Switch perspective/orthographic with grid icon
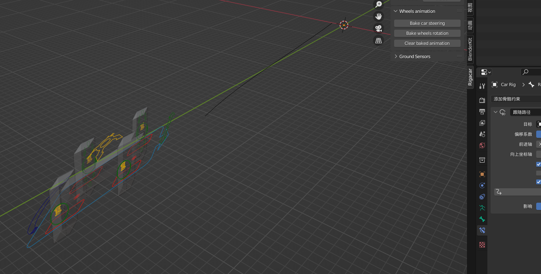Viewport: 541px width, 274px height. tap(379, 40)
